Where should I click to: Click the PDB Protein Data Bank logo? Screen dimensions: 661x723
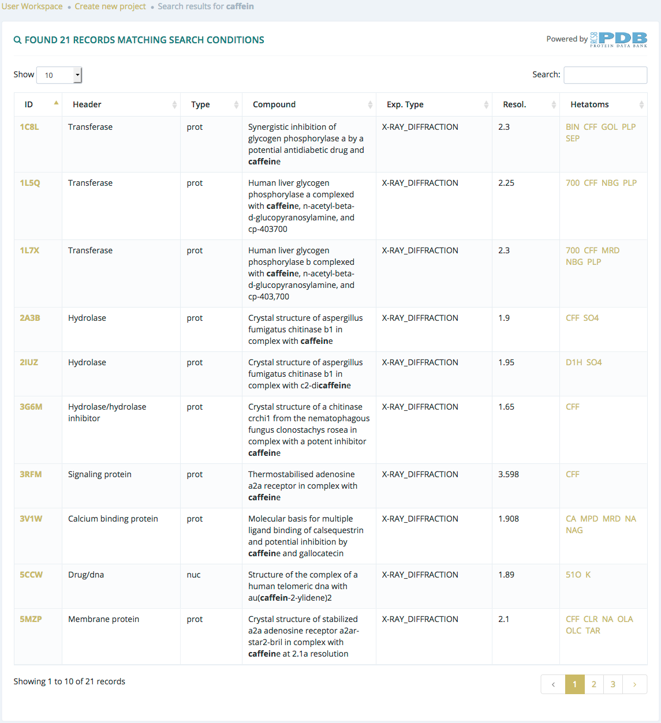click(619, 39)
